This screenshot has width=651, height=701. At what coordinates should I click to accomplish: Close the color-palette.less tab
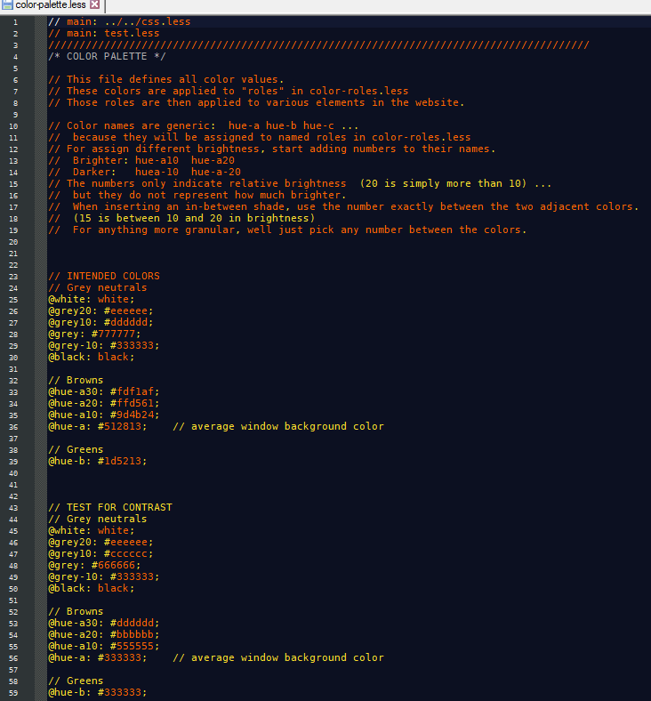(x=95, y=5)
